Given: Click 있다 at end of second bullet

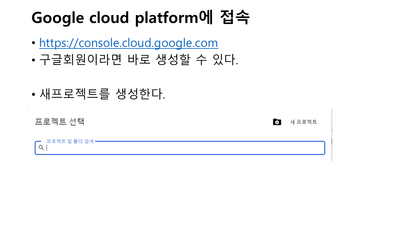Looking at the screenshot, I should [225, 60].
